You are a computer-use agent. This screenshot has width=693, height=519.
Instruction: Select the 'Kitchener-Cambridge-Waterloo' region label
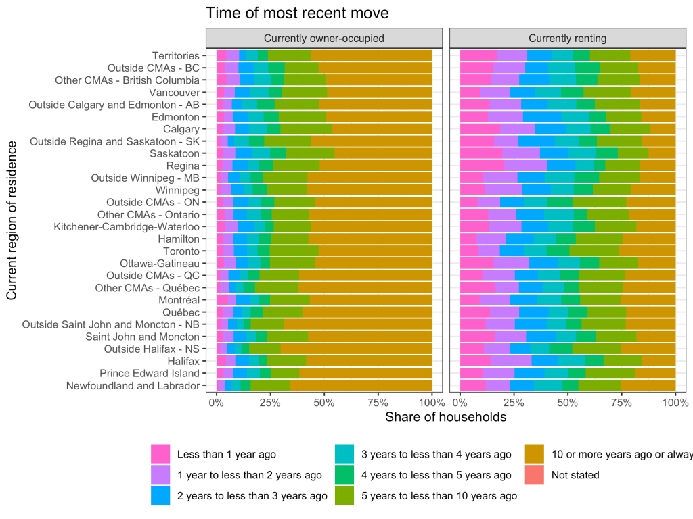pos(127,226)
